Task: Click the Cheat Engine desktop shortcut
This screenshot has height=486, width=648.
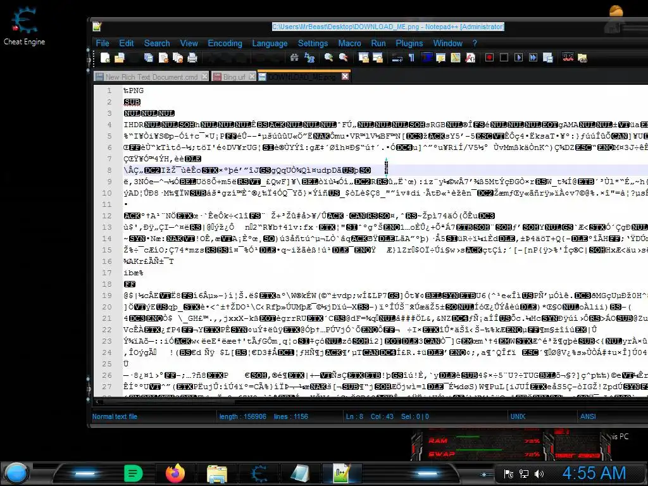Action: (x=24, y=25)
